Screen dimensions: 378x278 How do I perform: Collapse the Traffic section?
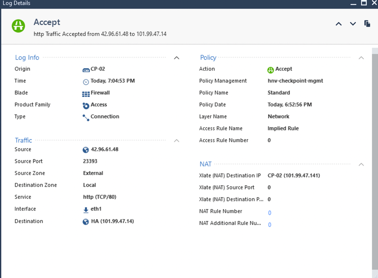click(177, 140)
